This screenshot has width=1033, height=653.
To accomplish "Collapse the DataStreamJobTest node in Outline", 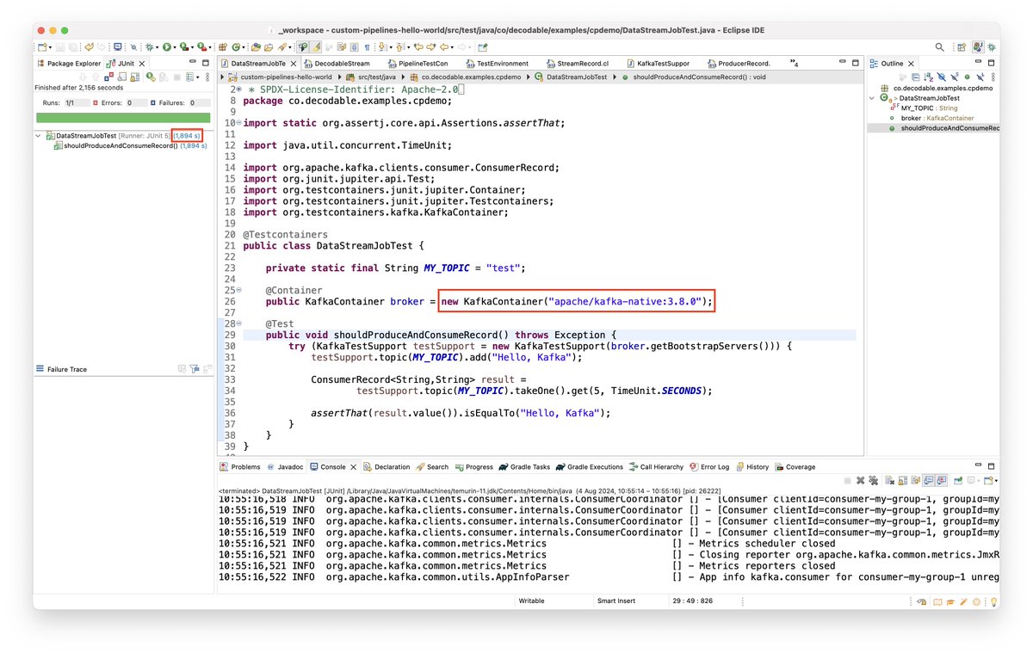I will tap(871, 98).
